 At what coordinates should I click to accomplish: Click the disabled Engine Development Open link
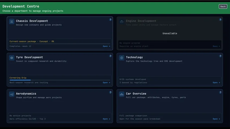click(x=216, y=46)
